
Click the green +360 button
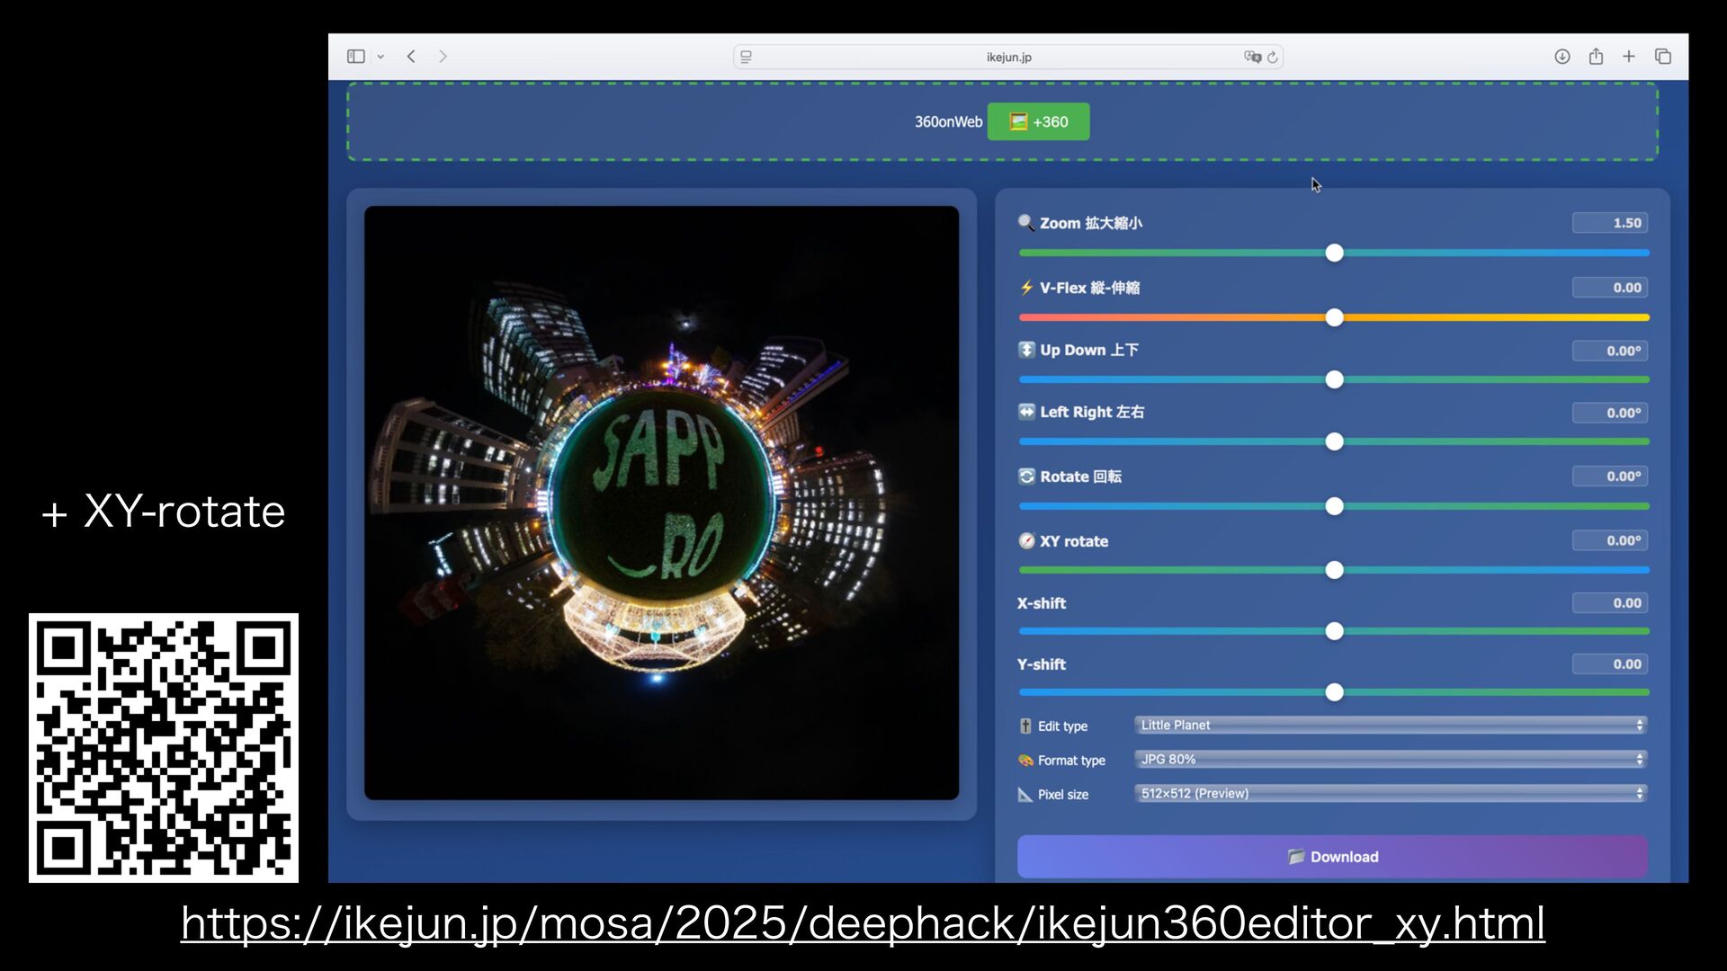pyautogui.click(x=1038, y=121)
